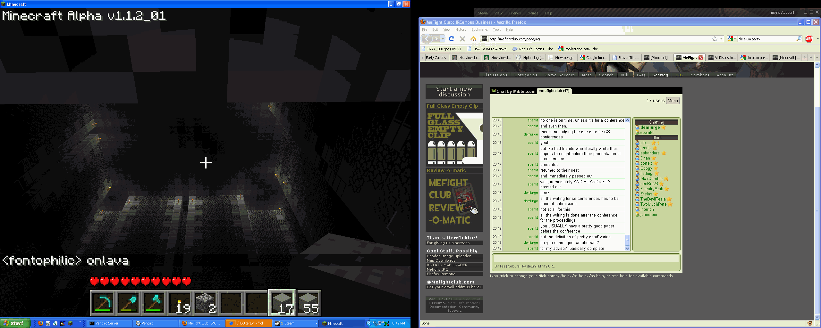Select the stone stack of 17 slot

pos(282,303)
